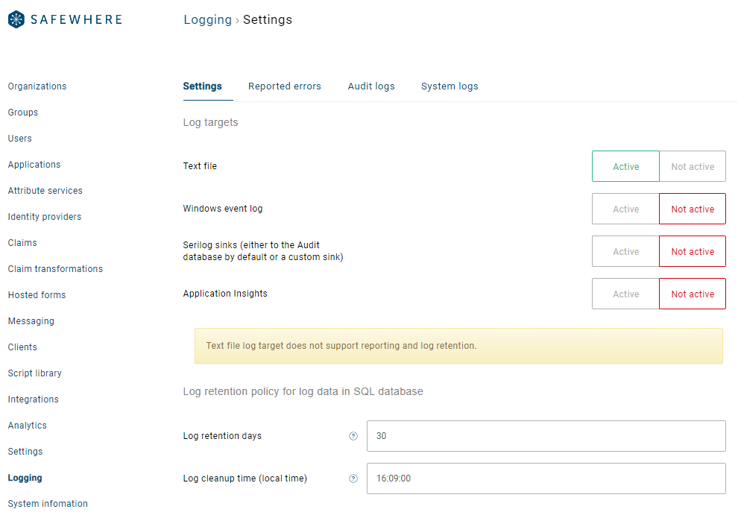Click the Log retention days input field

546,436
